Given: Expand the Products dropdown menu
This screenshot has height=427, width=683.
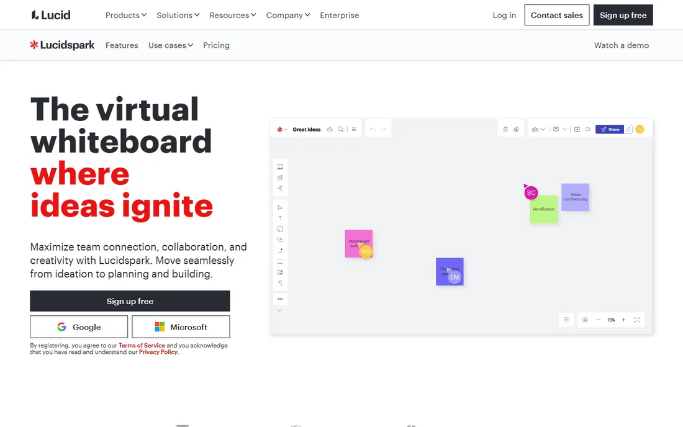Looking at the screenshot, I should (126, 16).
